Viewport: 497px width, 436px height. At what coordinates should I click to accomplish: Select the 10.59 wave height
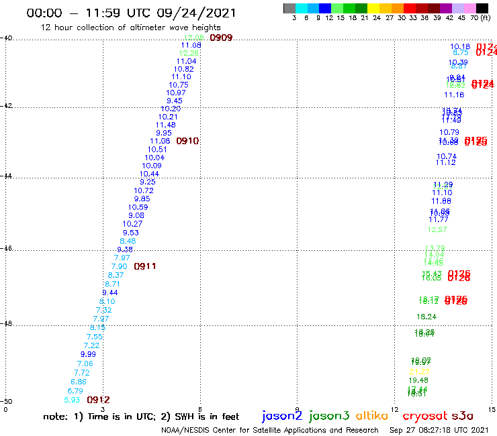pos(138,207)
